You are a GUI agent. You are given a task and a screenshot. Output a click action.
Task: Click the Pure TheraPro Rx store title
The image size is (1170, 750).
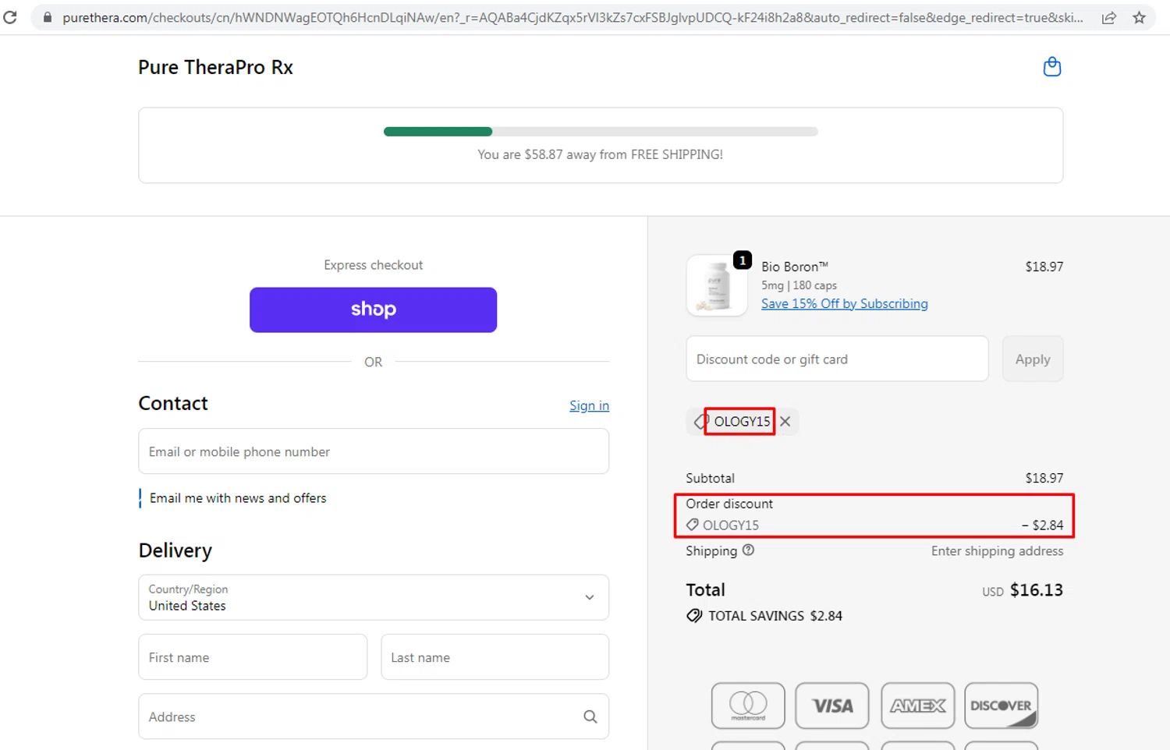point(215,67)
